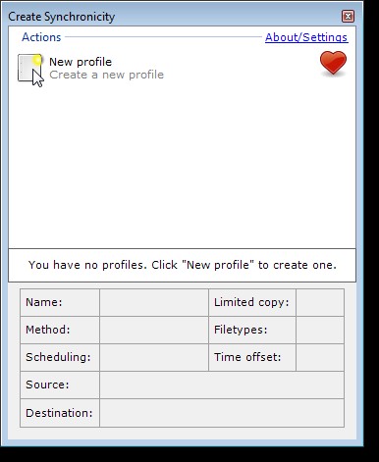This screenshot has height=462, width=379.
Task: Click the Method: label cell
Action: click(x=60, y=330)
